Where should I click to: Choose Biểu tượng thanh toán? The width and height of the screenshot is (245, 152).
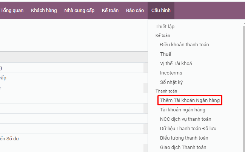click(x=184, y=138)
